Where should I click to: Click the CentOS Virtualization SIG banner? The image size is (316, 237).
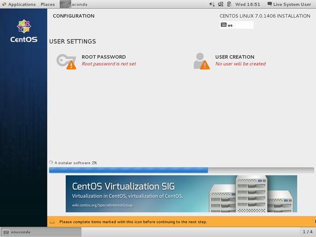[181, 194]
